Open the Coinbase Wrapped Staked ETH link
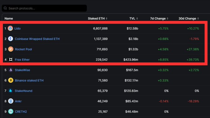 [37, 39]
